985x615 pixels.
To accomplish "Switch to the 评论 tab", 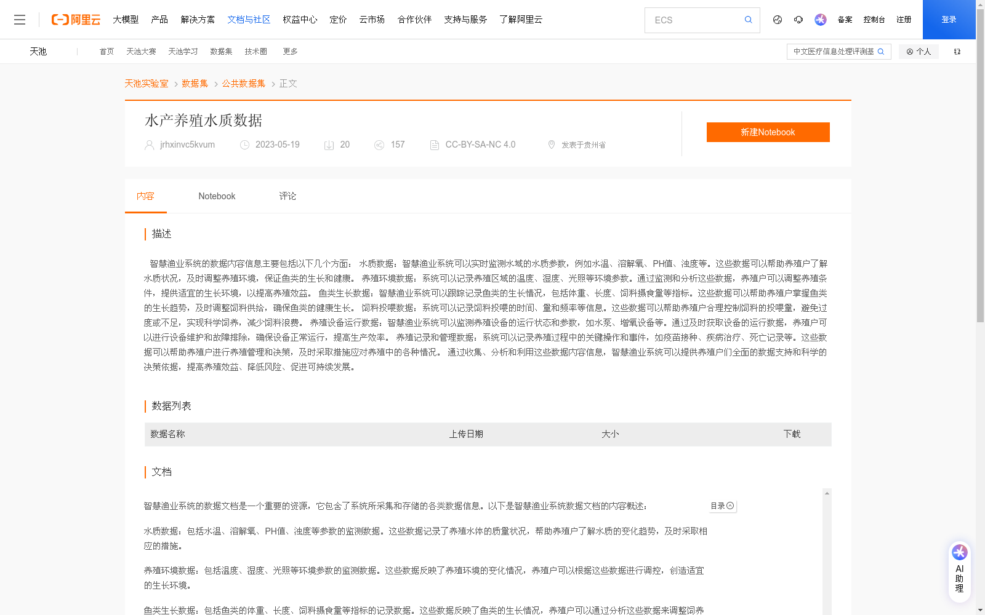I will point(287,196).
